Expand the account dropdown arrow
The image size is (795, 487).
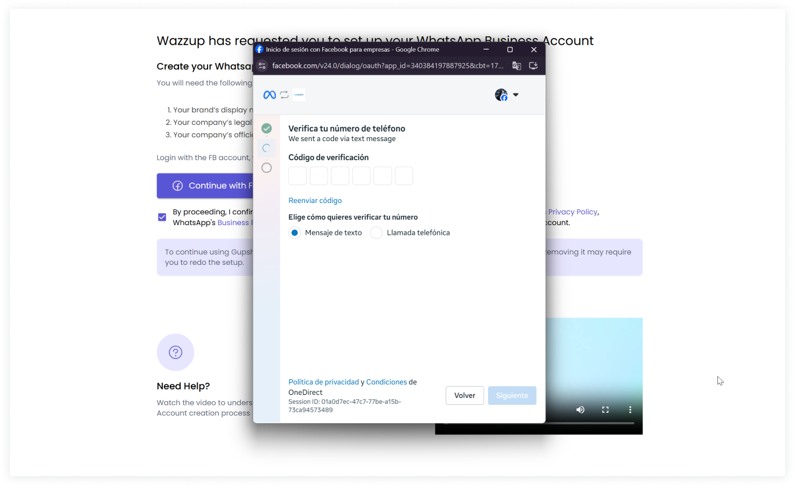pos(516,95)
